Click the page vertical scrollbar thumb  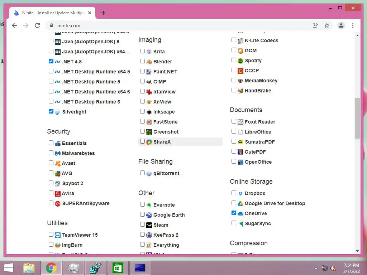(357, 118)
